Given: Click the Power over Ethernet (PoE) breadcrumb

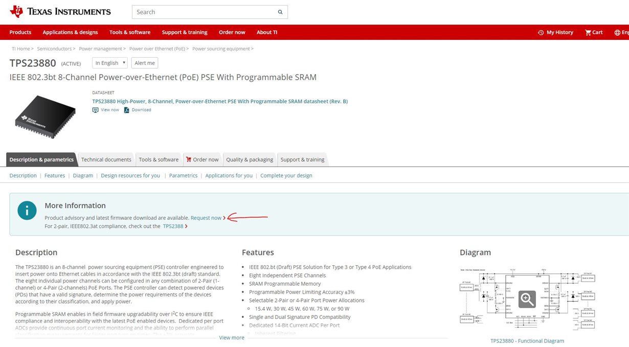Looking at the screenshot, I should tap(158, 49).
